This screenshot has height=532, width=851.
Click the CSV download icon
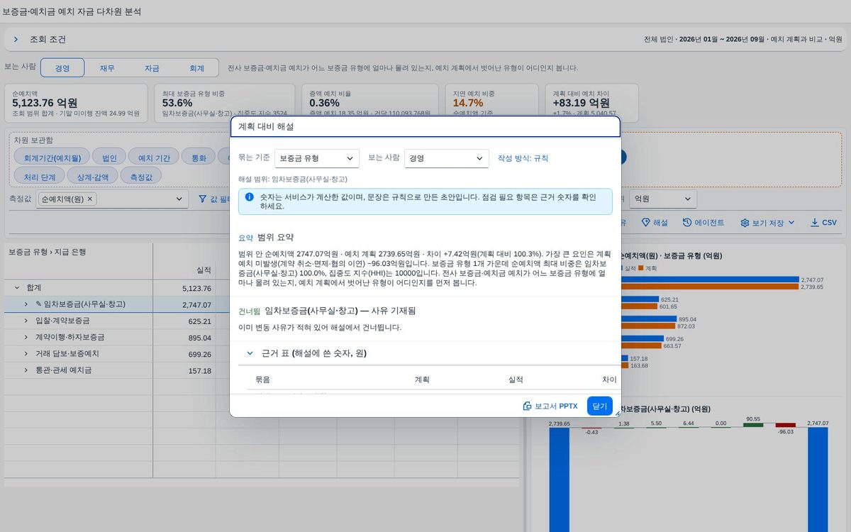point(814,223)
